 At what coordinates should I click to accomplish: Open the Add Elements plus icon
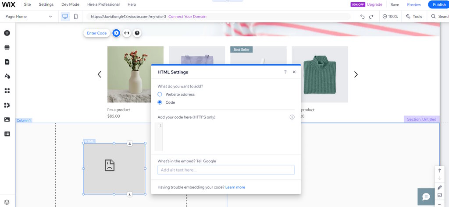coord(7,33)
